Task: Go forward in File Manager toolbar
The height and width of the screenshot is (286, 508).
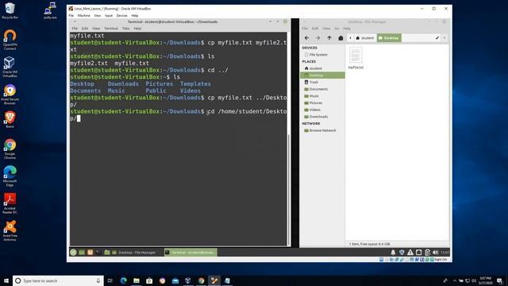Action: pyautogui.click(x=317, y=38)
